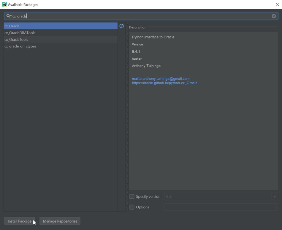Image resolution: width=282 pixels, height=230 pixels.
Task: Click the Install Package button
Action: 19,221
